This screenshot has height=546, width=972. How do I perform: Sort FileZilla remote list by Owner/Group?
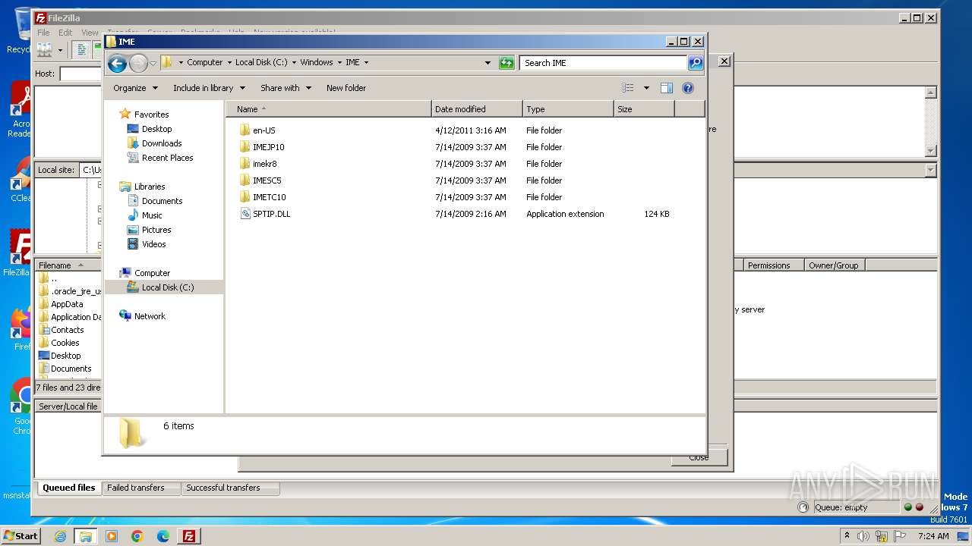[x=834, y=265]
